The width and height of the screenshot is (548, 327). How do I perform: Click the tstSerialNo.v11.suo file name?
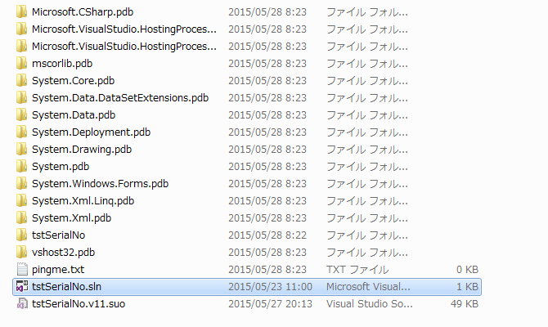coord(79,304)
